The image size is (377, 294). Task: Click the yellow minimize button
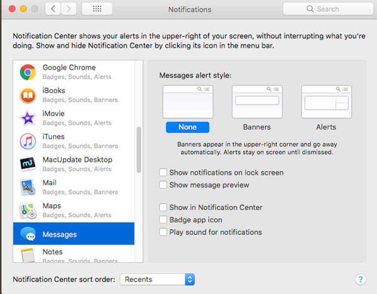23,9
